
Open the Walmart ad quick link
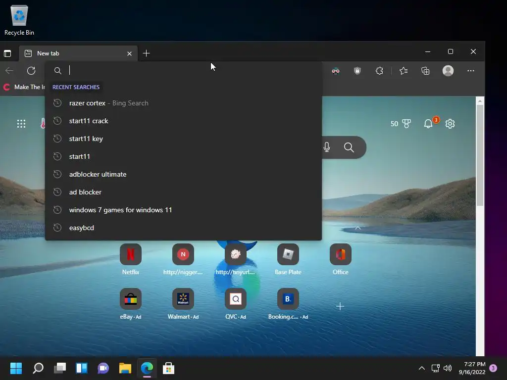pos(183,304)
